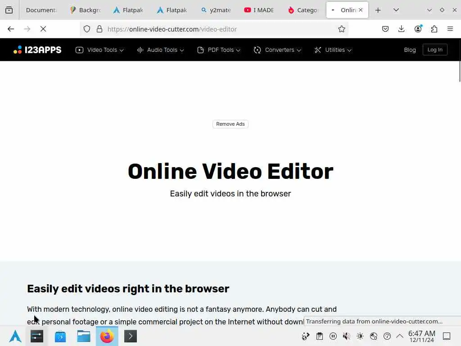Viewport: 461px width, 346px height.
Task: View site security padlock info
Action: click(x=99, y=29)
